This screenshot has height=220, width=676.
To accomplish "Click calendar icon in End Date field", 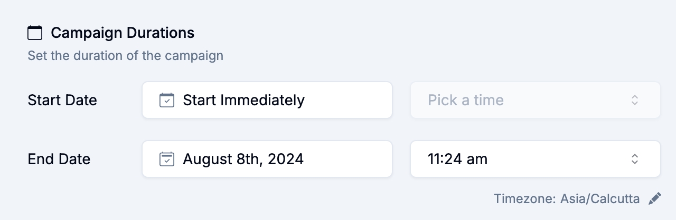I will [x=167, y=159].
